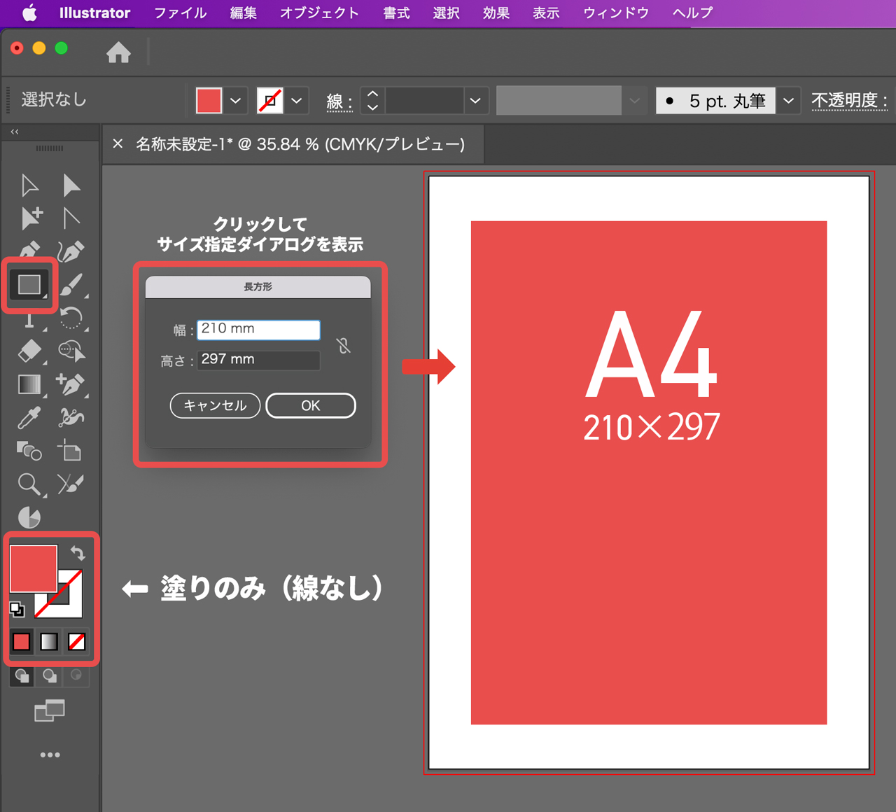Image resolution: width=896 pixels, height=812 pixels.
Task: Open the fill color dropdown in control bar
Action: pos(236,100)
